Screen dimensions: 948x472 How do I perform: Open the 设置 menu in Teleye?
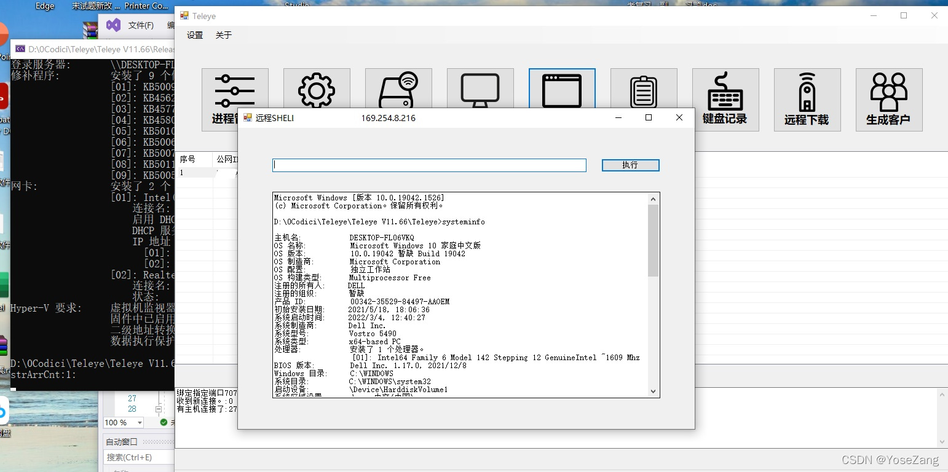pos(195,35)
